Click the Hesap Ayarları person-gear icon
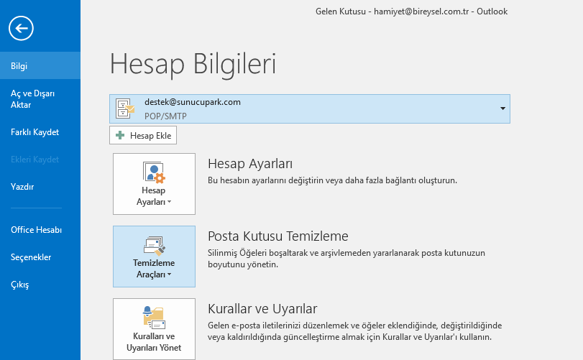 coord(154,172)
